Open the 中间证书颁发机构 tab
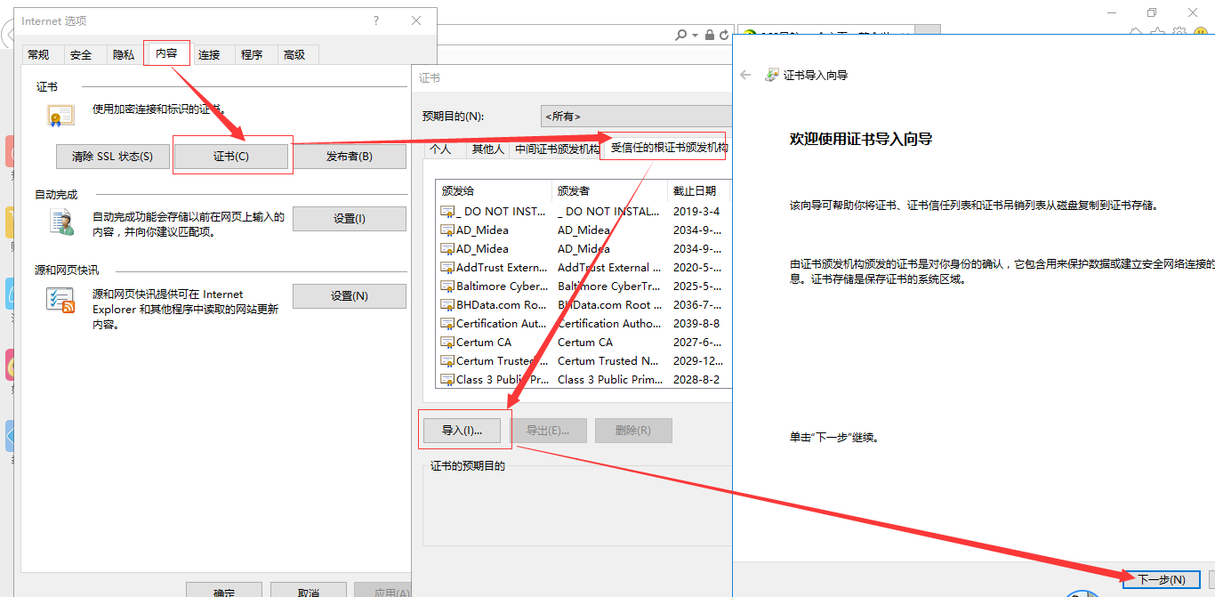This screenshot has width=1215, height=597. tap(557, 149)
